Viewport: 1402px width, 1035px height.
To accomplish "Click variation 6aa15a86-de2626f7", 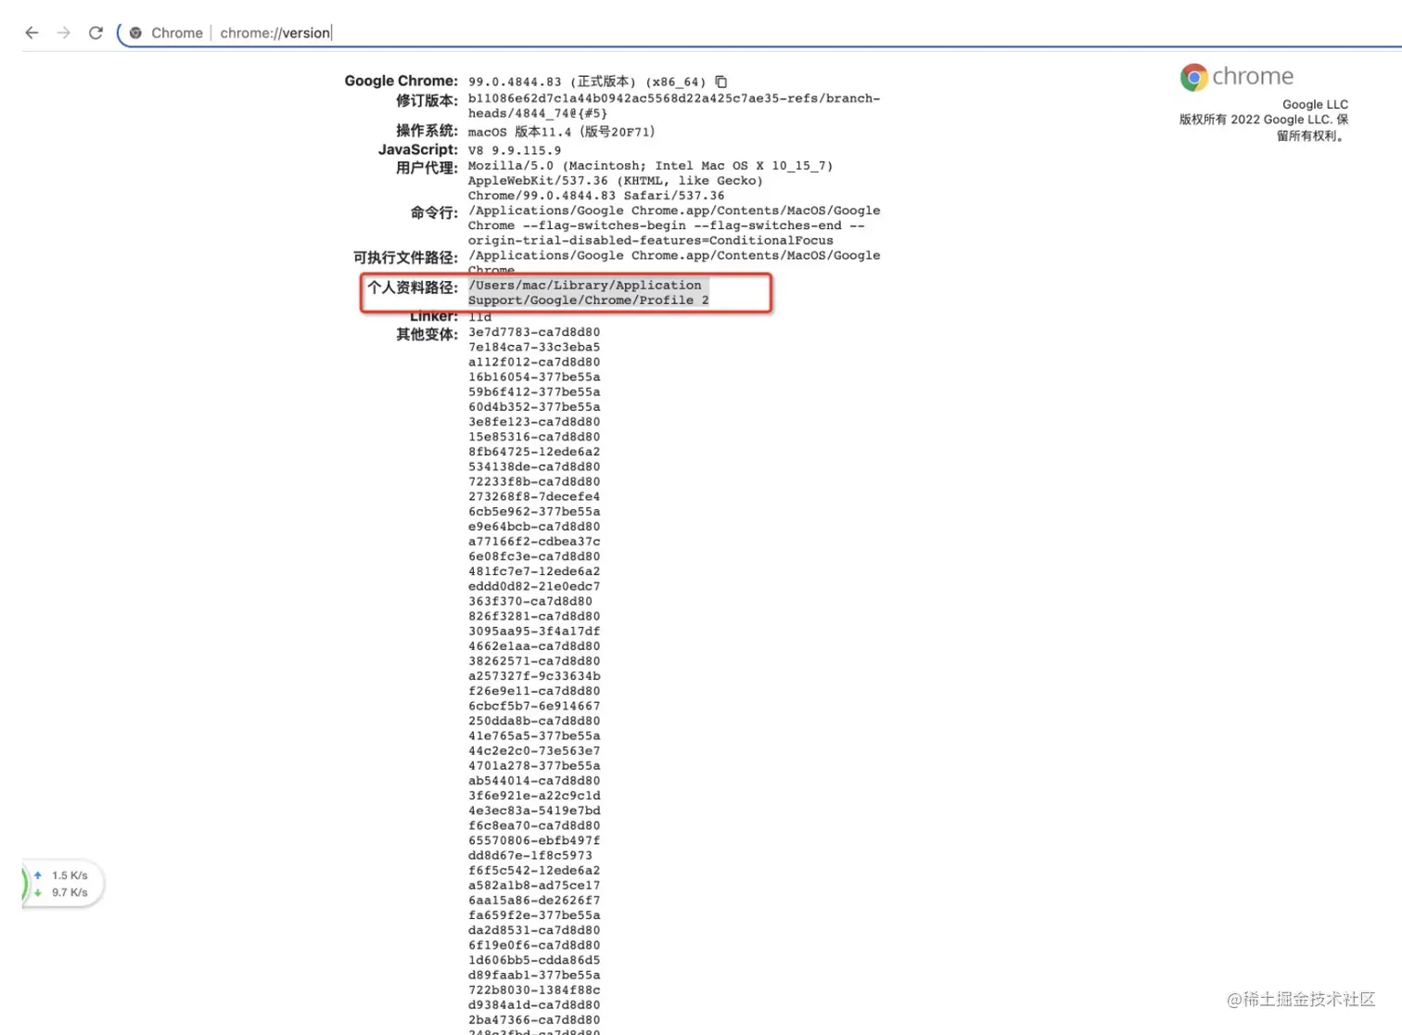I will pos(534,901).
